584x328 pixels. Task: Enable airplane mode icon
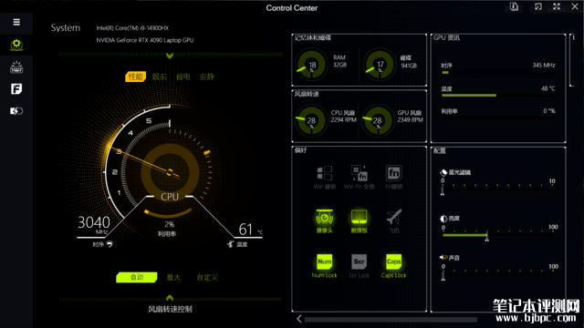coord(393,217)
